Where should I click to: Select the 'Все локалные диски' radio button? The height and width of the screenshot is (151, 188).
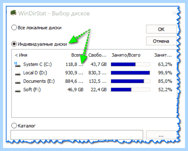14,28
